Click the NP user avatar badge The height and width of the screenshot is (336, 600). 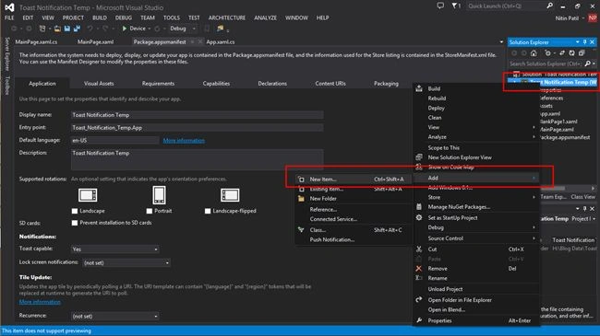click(593, 17)
